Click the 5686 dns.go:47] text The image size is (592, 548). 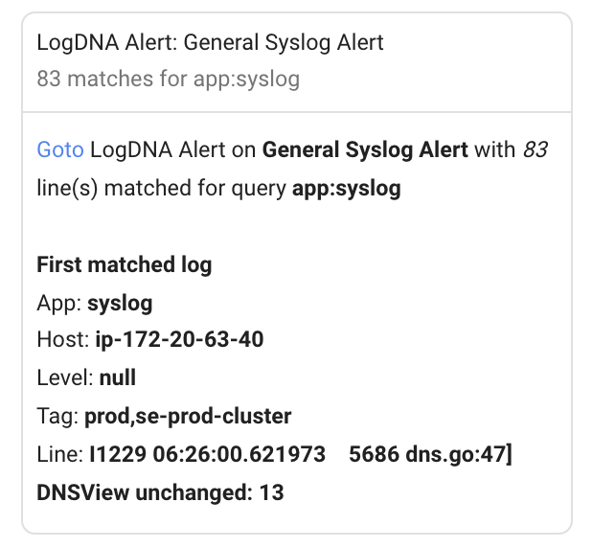[430, 454]
